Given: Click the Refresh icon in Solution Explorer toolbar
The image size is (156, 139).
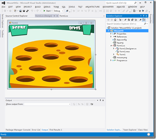Looking at the screenshot, I should [x=129, y=20].
